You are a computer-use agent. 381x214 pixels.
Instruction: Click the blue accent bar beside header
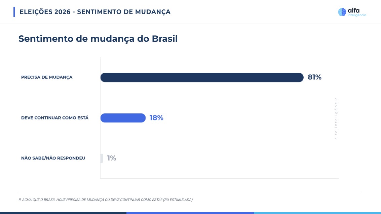pos(14,12)
